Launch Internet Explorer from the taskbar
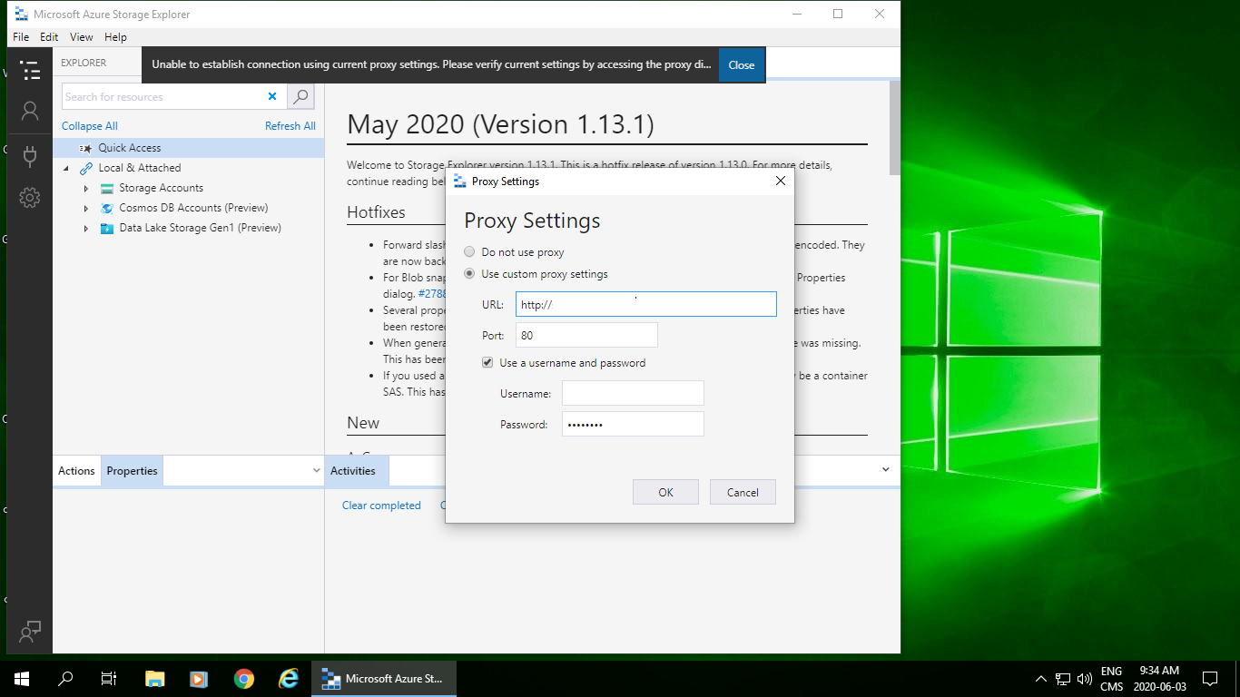This screenshot has width=1240, height=697. (289, 679)
